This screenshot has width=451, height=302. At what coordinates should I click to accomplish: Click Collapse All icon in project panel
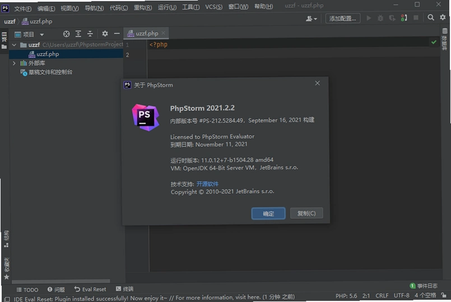90,34
